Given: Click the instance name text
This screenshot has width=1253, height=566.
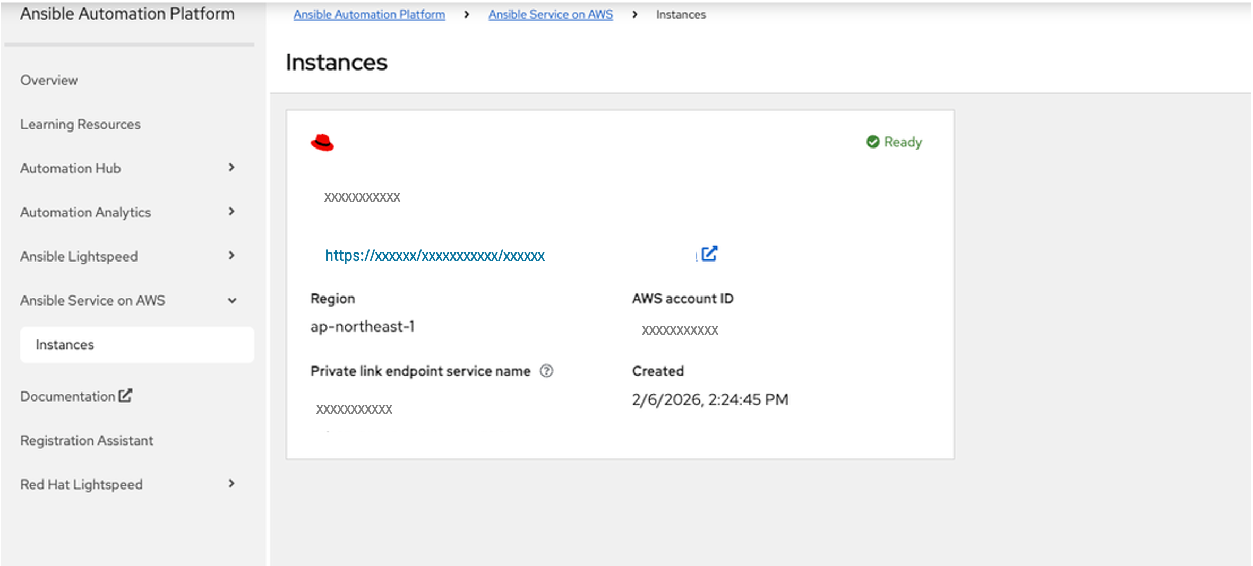Looking at the screenshot, I should pos(362,197).
